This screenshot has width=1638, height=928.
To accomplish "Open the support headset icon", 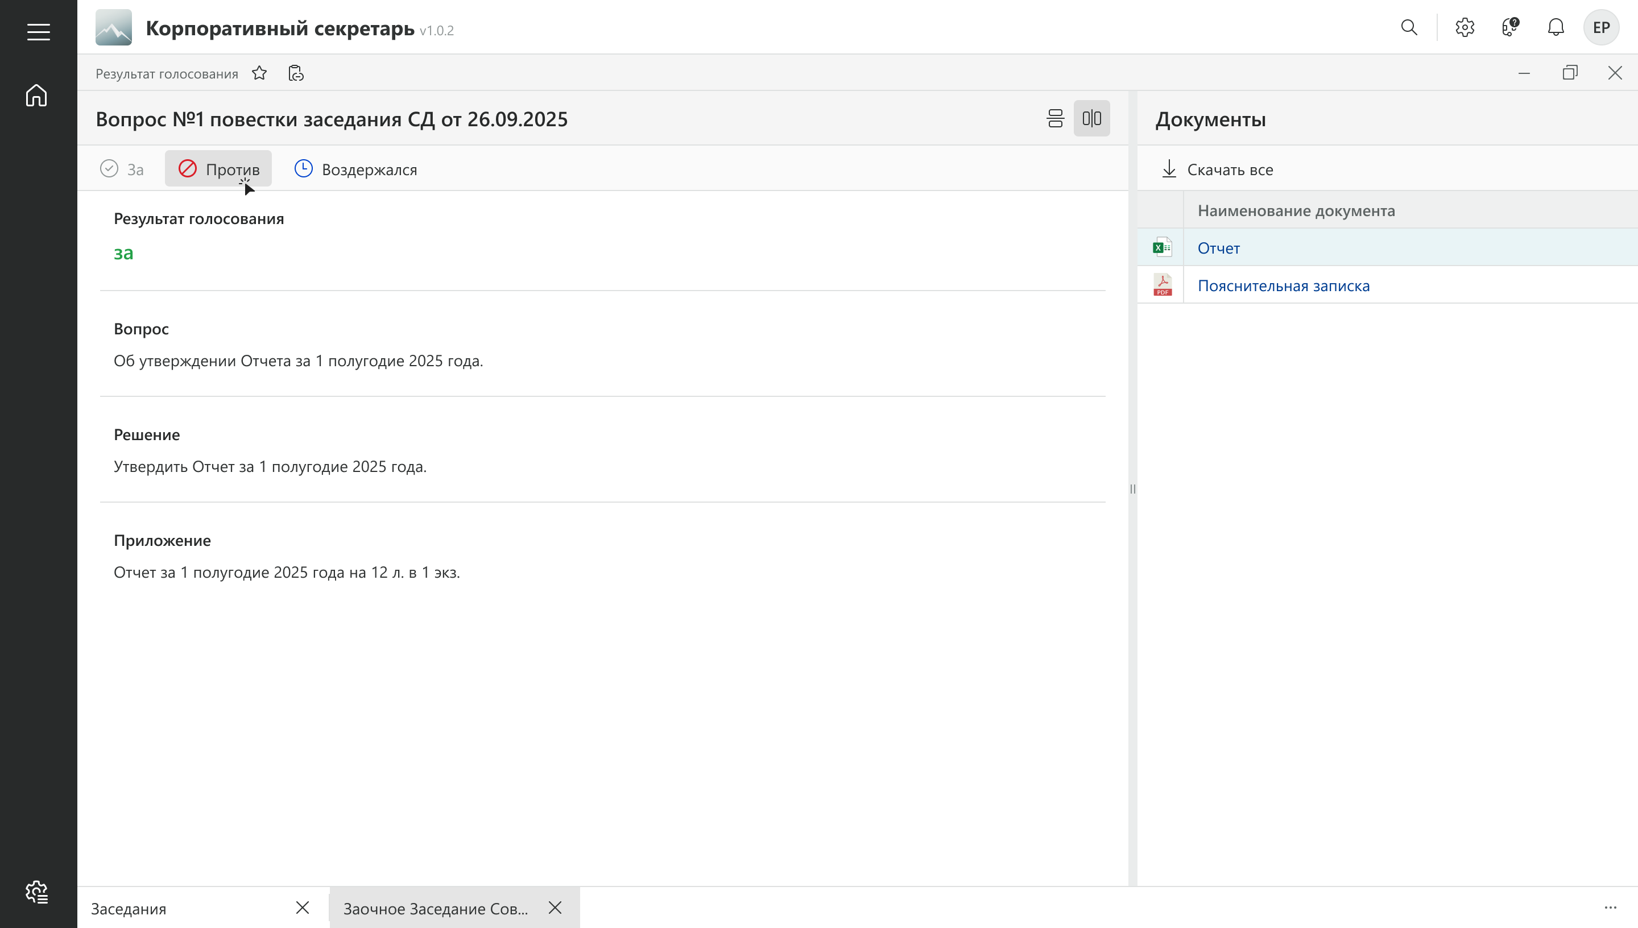I will click(1510, 27).
